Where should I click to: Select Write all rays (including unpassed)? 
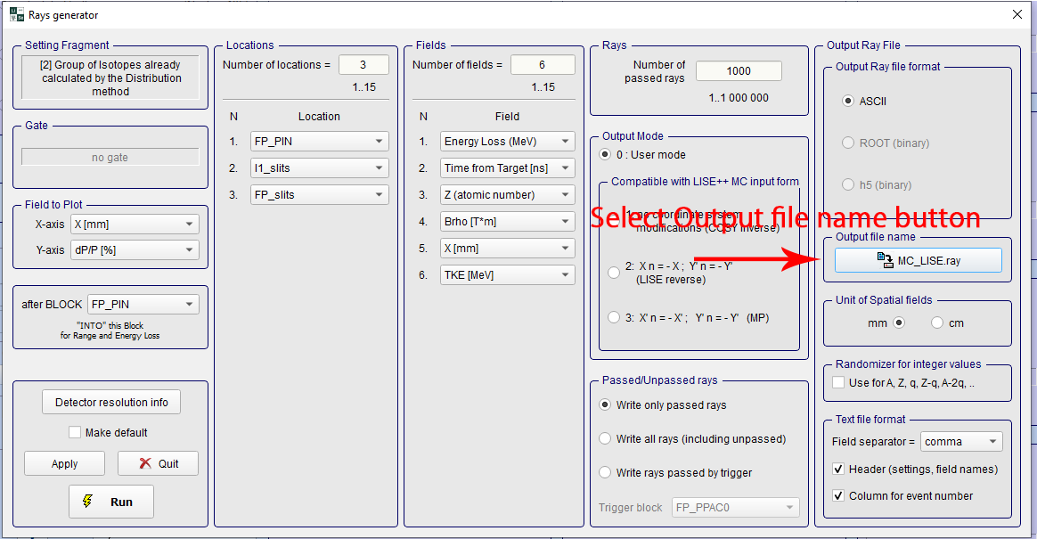[x=607, y=438]
